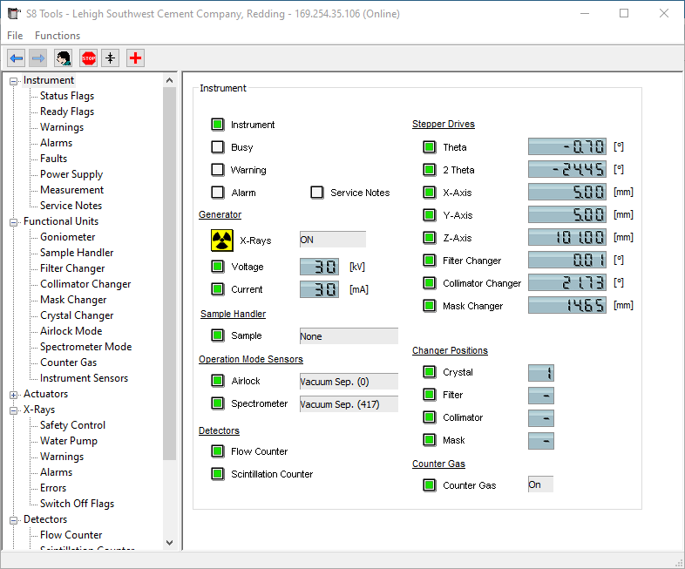Collapse the X-Rays tree node
The image size is (685, 569).
coord(14,410)
